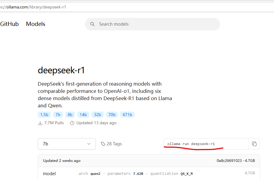Select the 32b size tag
The width and height of the screenshot is (274, 180).
click(98, 115)
